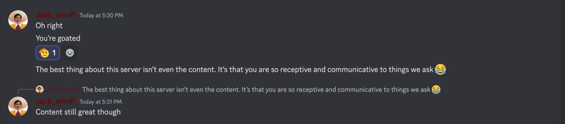565x124 pixels.
Task: Open Jack_emoff's avatar on 5:31 PM message
Action: [18, 106]
